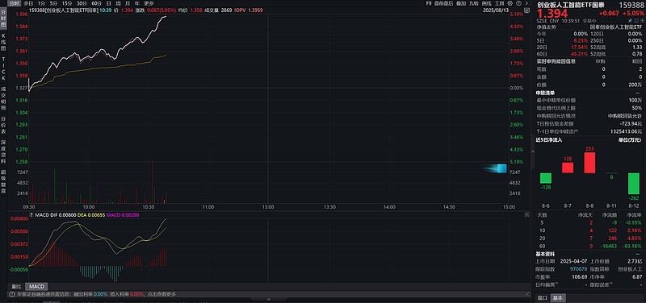Screen dimensions: 646x303
Task: Click the help question mark in top toolbar
Action: (518, 3)
